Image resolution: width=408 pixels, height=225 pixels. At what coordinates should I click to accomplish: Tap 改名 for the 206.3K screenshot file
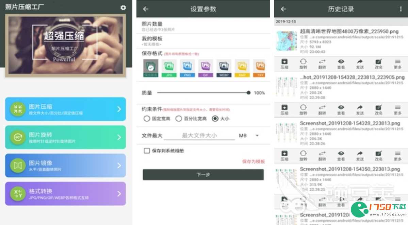[379, 156]
